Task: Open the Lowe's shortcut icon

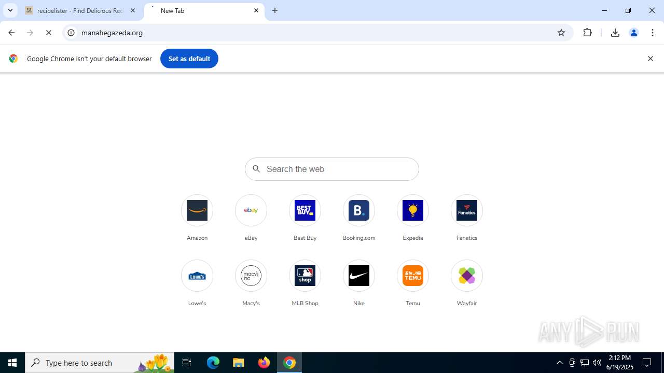Action: click(x=197, y=276)
